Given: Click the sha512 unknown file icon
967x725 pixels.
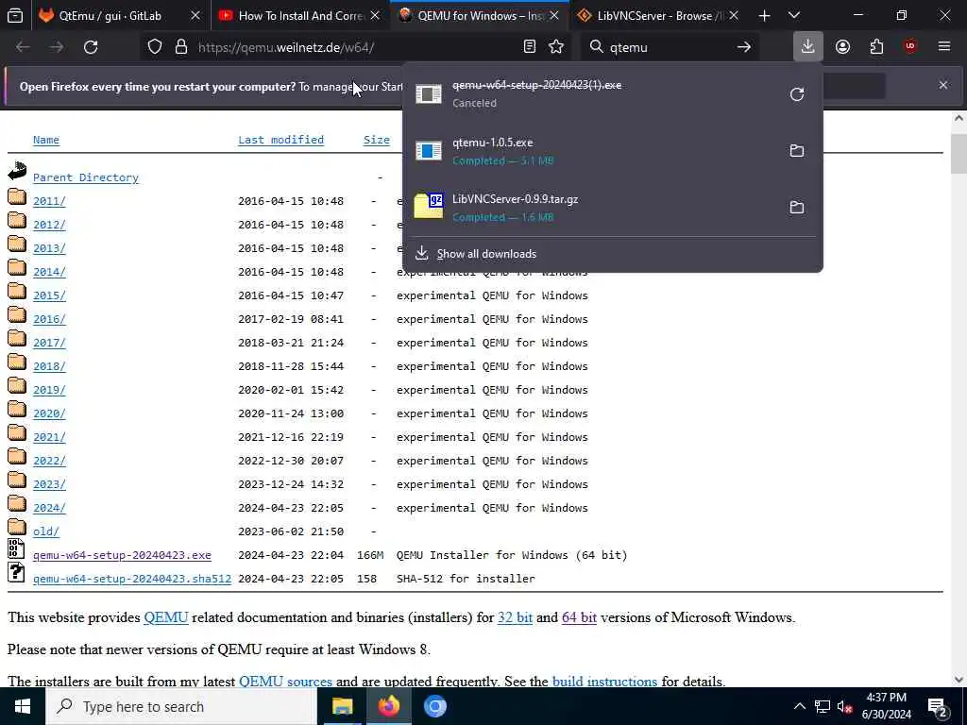Looking at the screenshot, I should 16,573.
